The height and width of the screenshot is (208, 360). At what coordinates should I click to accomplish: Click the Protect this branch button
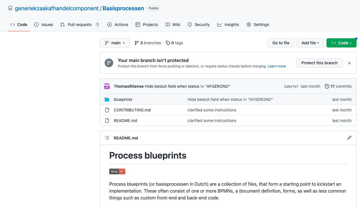pos(319,63)
